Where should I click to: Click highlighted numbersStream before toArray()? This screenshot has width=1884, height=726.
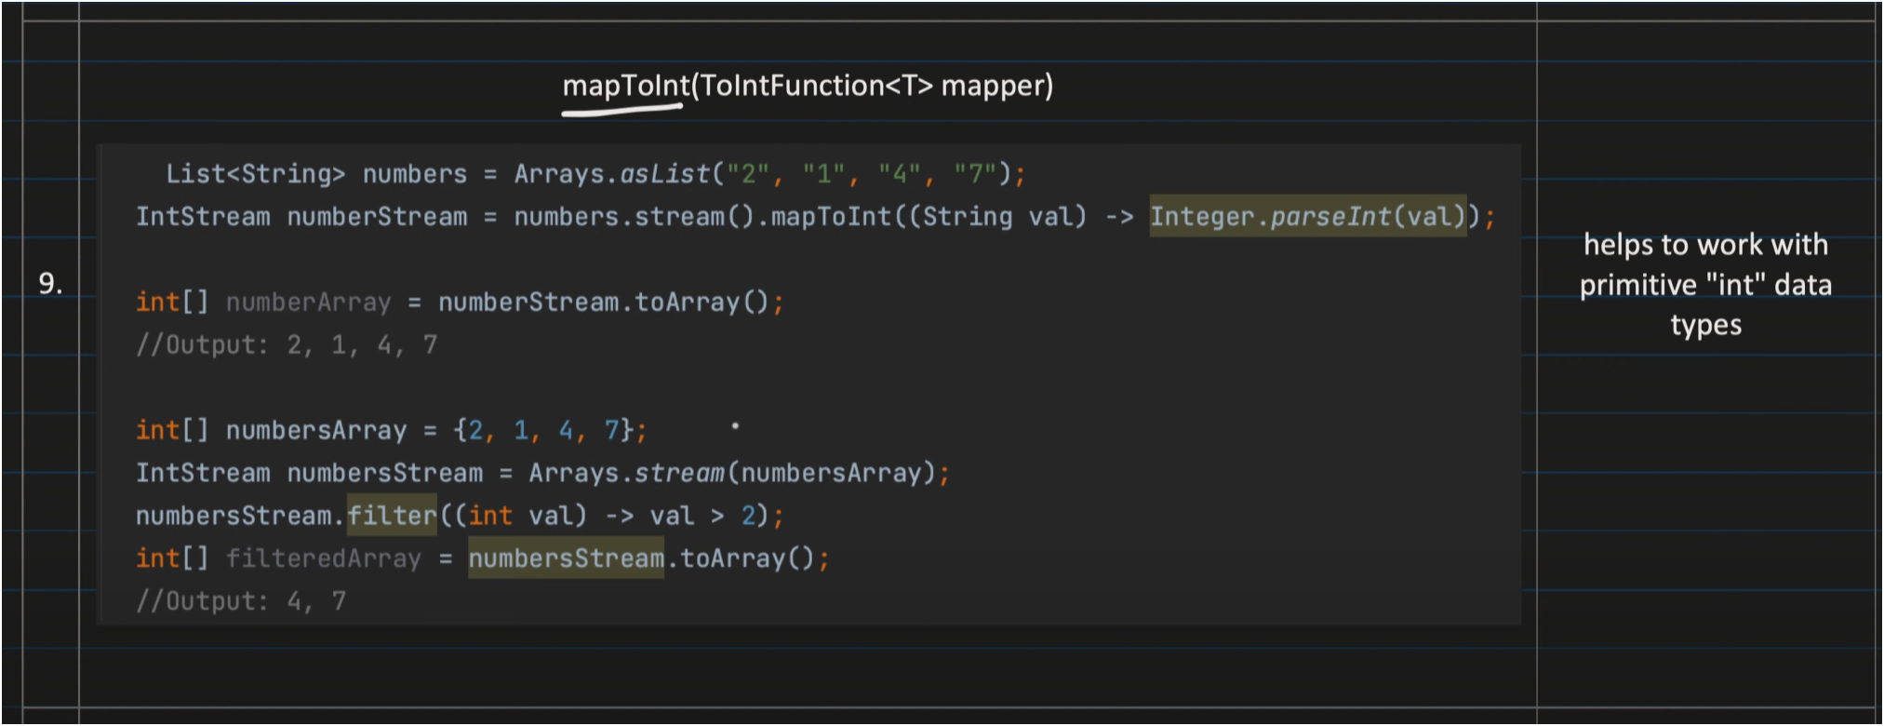(x=566, y=558)
